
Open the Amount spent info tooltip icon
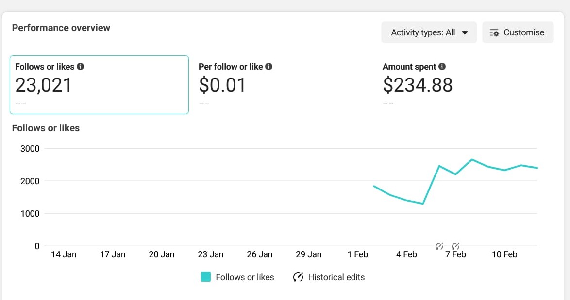click(x=442, y=67)
